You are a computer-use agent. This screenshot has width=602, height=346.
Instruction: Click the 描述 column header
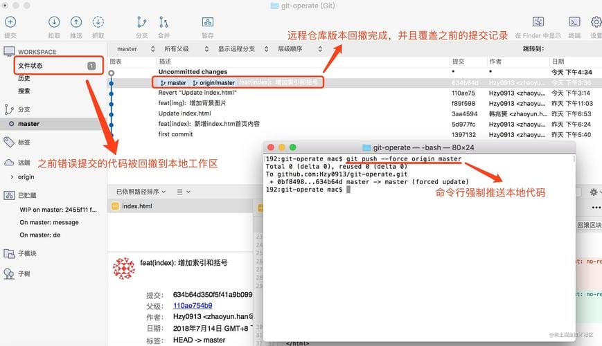[x=165, y=62]
